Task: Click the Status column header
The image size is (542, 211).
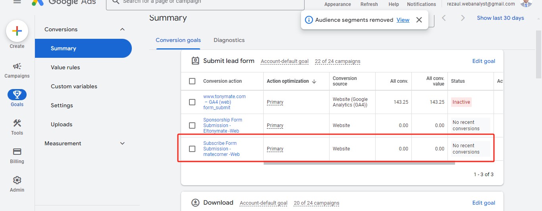Action: pos(458,81)
